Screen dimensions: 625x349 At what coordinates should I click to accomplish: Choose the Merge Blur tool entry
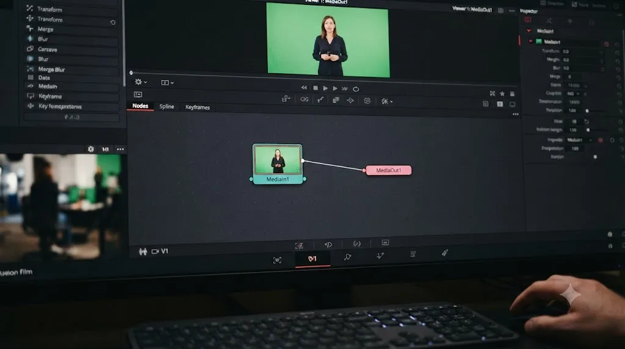(x=72, y=70)
